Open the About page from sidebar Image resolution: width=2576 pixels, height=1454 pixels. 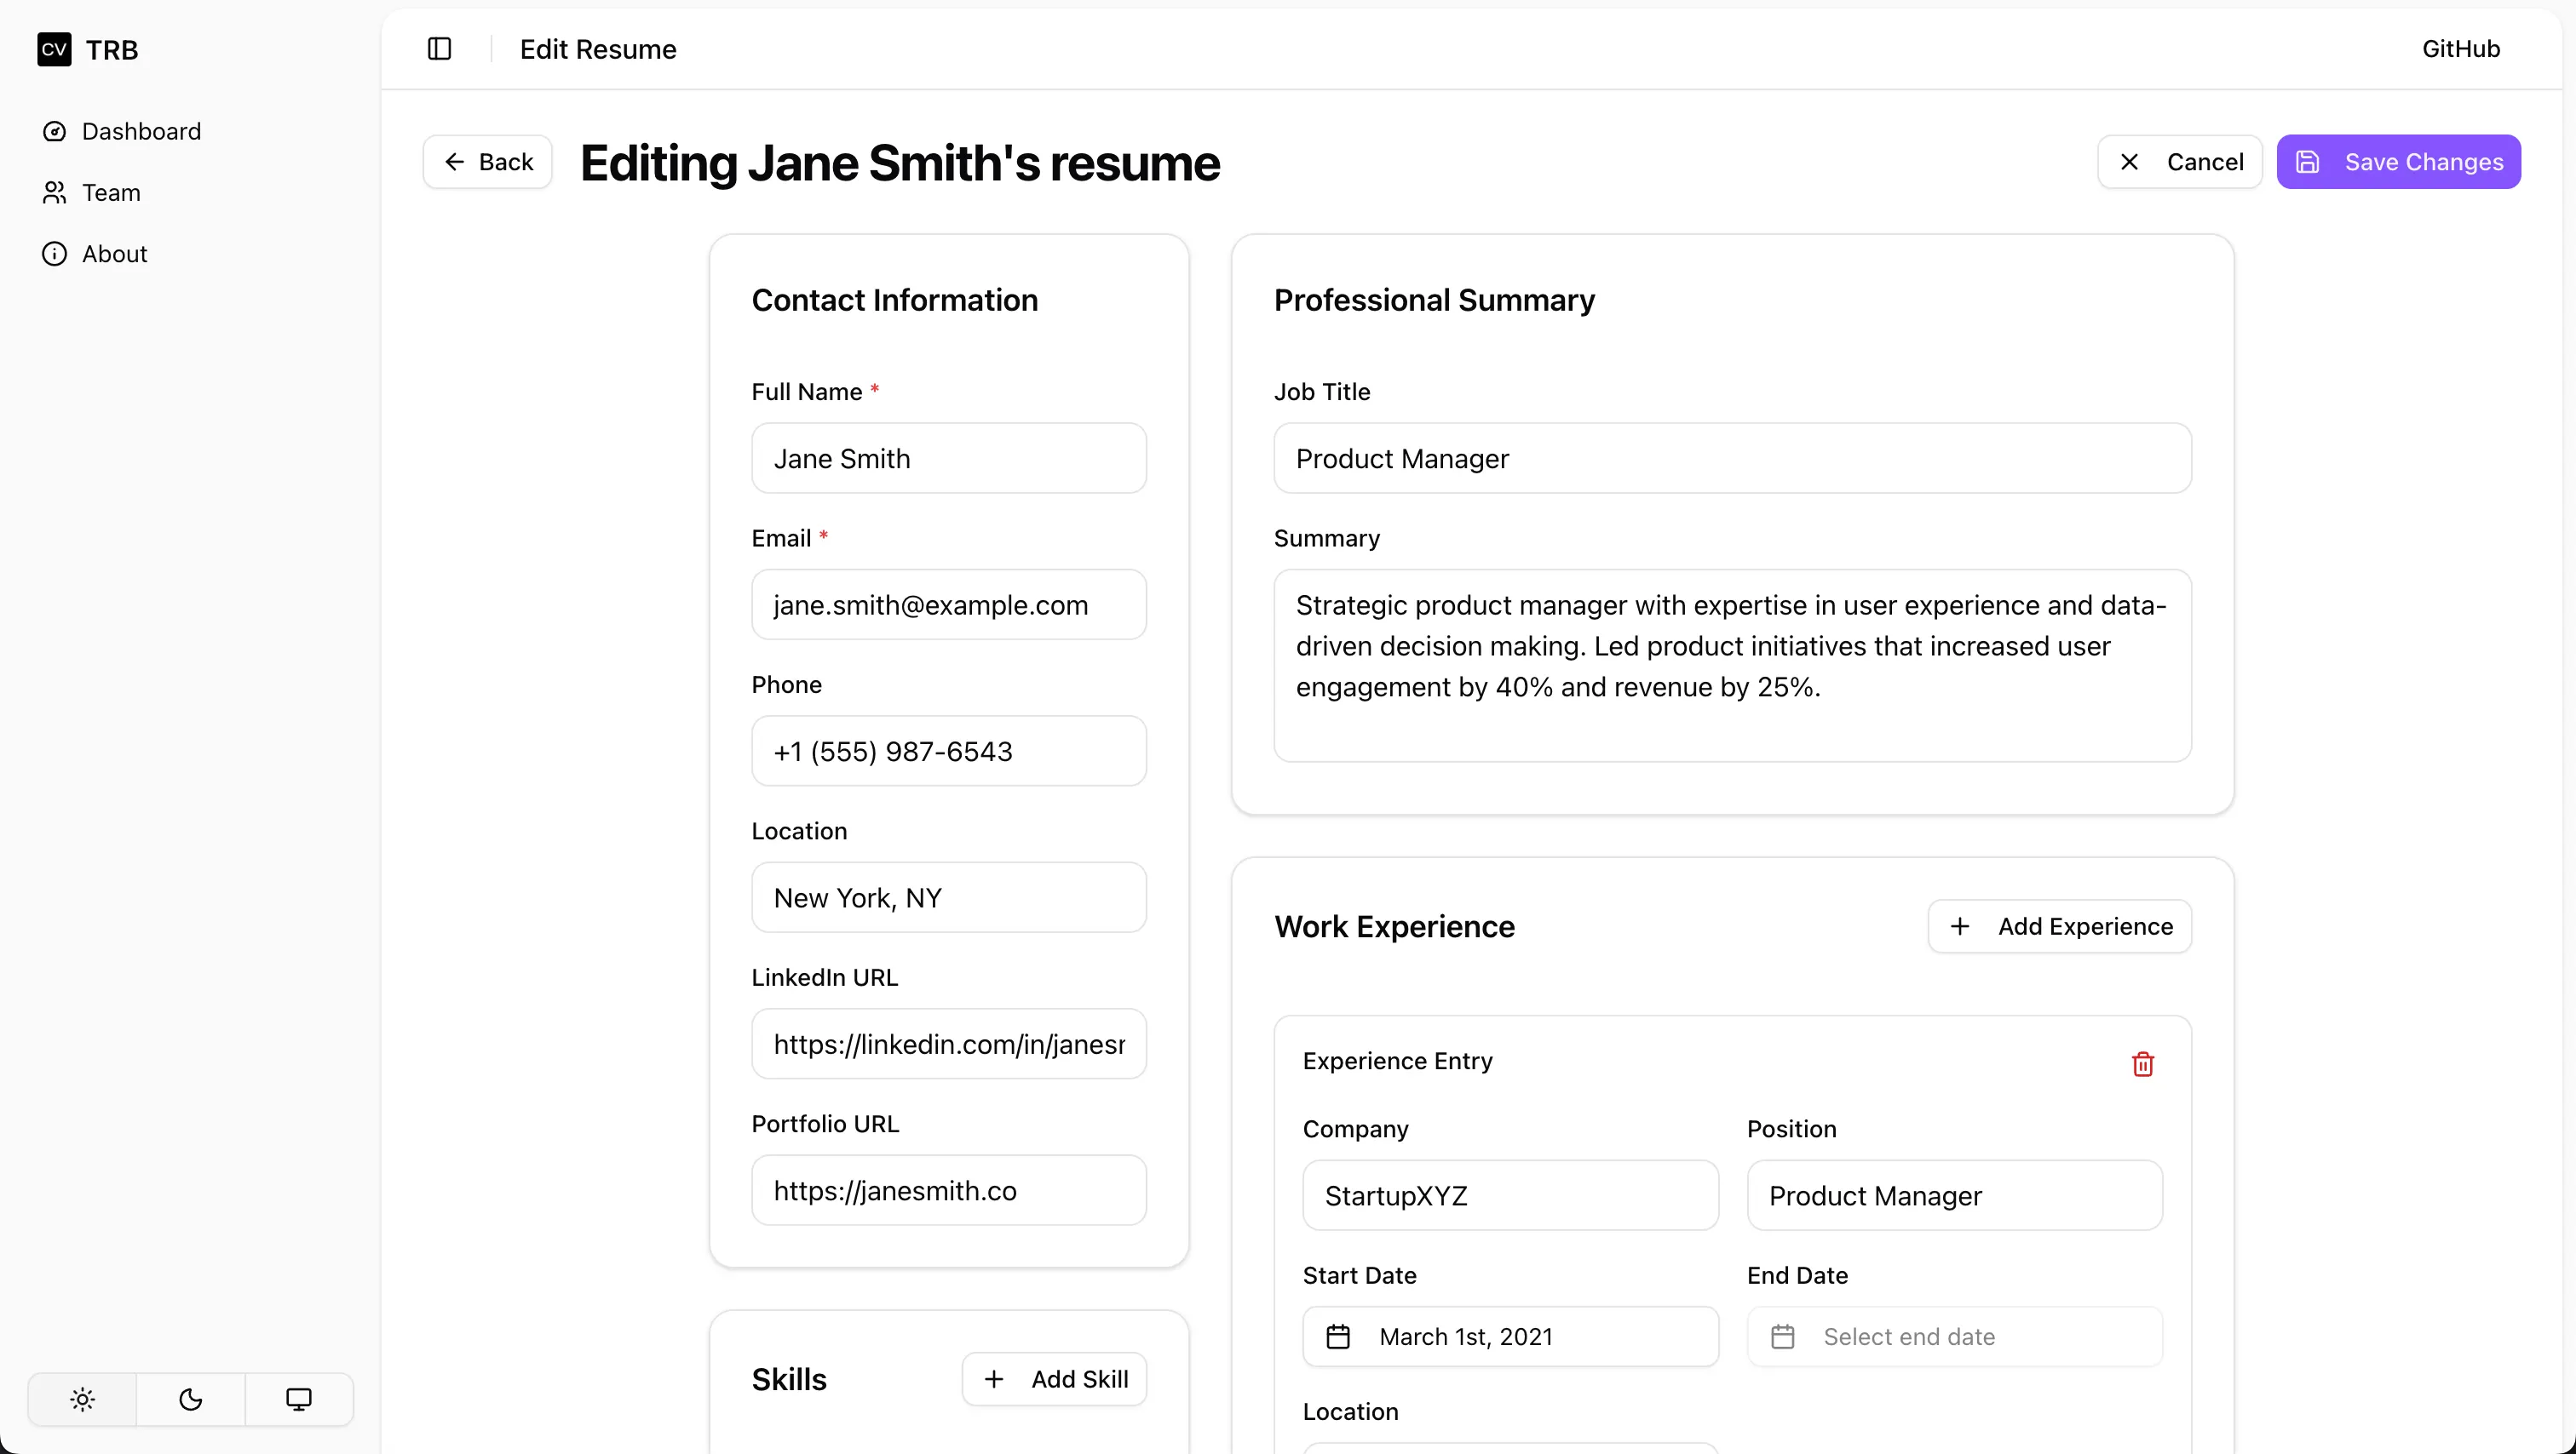(x=113, y=254)
